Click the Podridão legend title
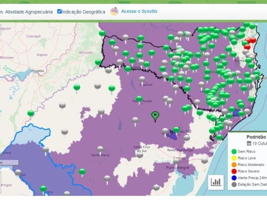This screenshot has height=200, width=267. click(255, 137)
